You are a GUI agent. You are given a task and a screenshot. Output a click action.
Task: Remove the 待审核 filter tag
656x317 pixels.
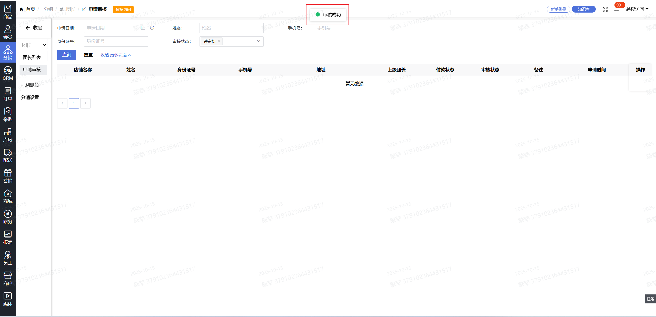(x=219, y=41)
